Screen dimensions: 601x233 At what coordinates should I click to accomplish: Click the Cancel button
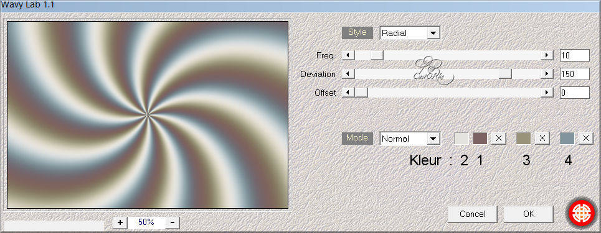(473, 214)
